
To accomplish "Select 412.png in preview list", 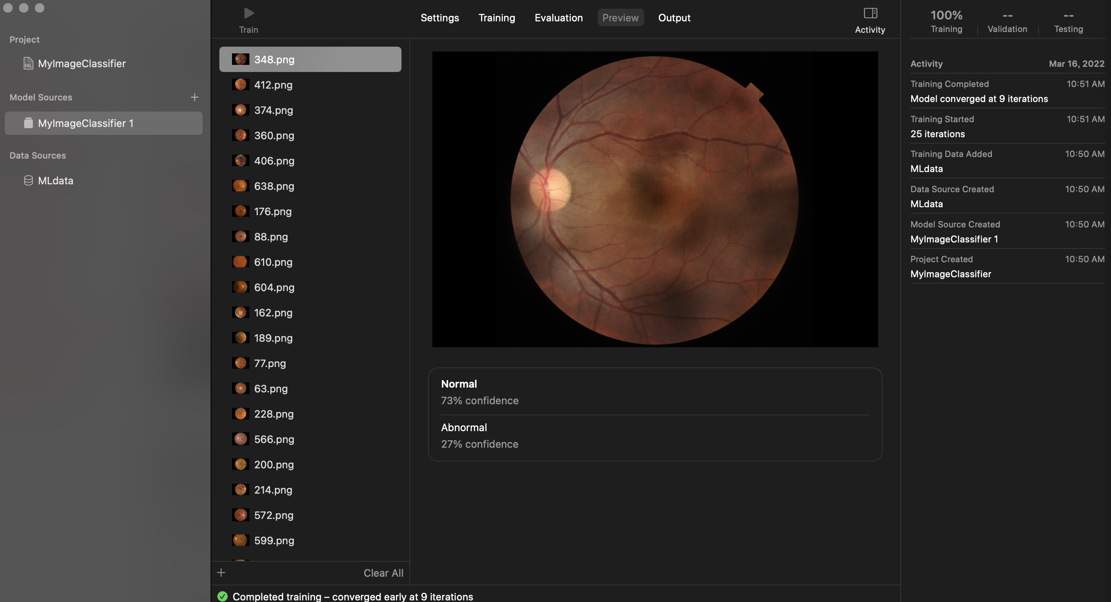I will tap(273, 85).
